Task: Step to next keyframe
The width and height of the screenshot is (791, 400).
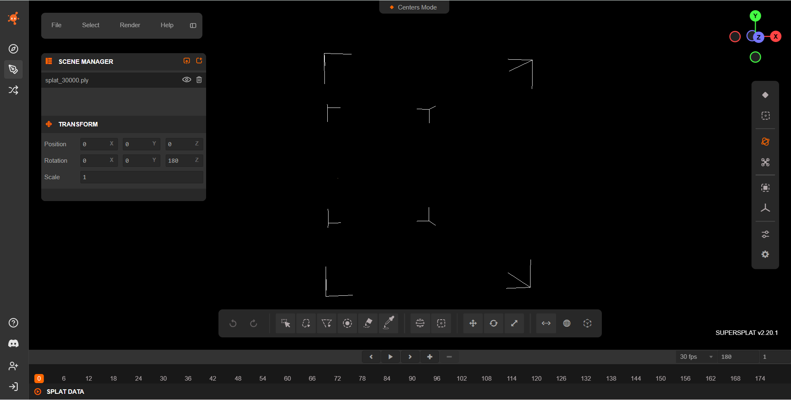Action: click(410, 357)
